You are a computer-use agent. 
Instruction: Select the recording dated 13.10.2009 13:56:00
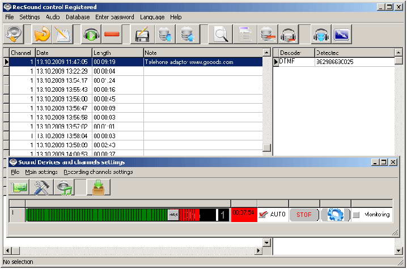tap(136, 99)
